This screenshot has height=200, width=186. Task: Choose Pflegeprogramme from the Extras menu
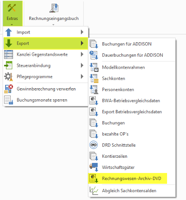pyautogui.click(x=46, y=77)
